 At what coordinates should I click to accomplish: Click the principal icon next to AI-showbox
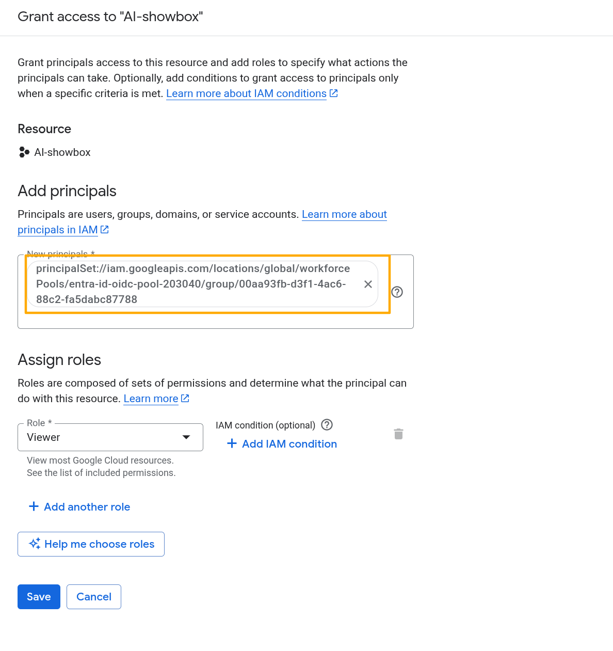point(24,152)
